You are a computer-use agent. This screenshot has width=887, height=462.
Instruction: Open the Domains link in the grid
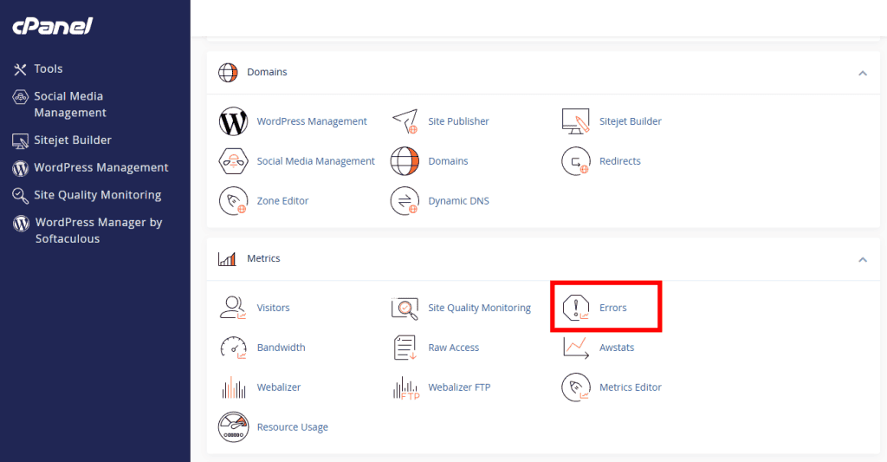click(448, 161)
